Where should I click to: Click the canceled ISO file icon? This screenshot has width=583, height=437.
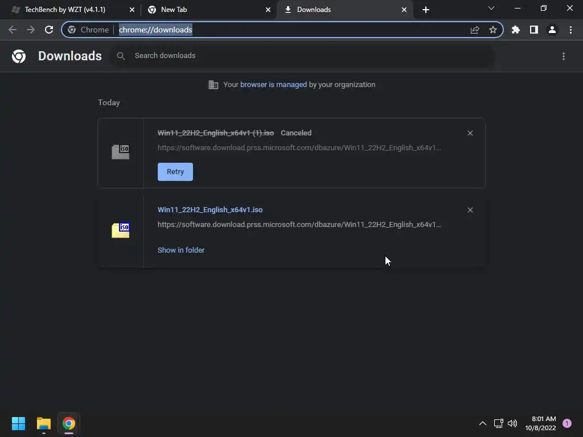(121, 151)
